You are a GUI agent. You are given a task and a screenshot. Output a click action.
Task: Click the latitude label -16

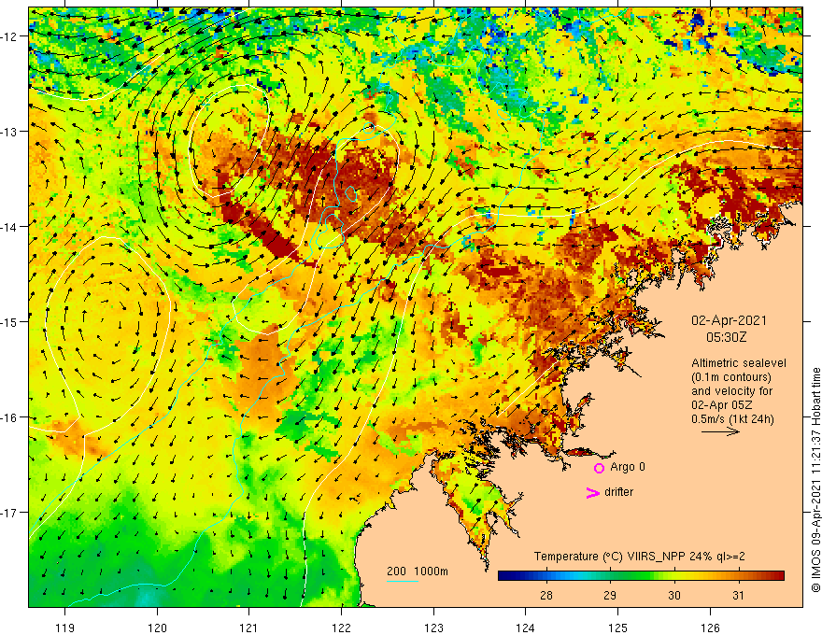pyautogui.click(x=9, y=417)
